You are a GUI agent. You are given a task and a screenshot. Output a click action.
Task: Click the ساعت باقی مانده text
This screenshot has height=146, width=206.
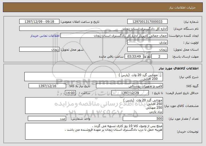point(111,57)
